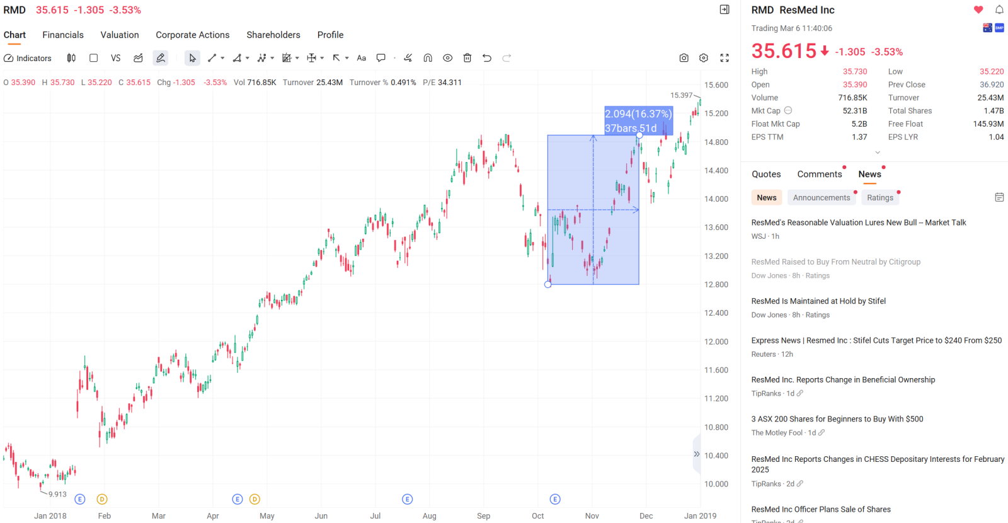Click the blue BMP badge icon

[999, 28]
